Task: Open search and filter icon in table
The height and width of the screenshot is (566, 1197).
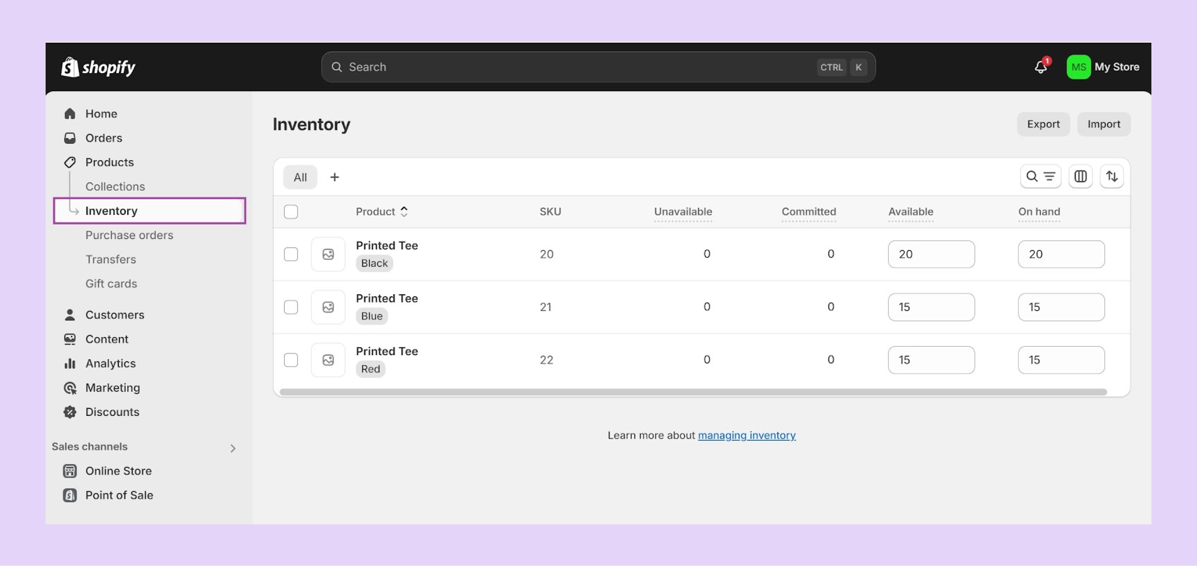Action: (x=1040, y=176)
